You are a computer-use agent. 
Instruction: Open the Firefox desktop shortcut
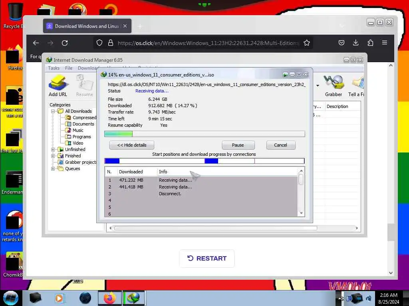point(14,58)
